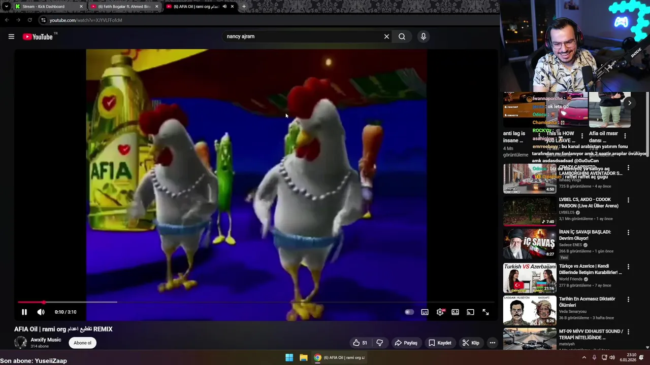Open the YouTube guide hamburger menu
The height and width of the screenshot is (365, 650).
point(11,36)
